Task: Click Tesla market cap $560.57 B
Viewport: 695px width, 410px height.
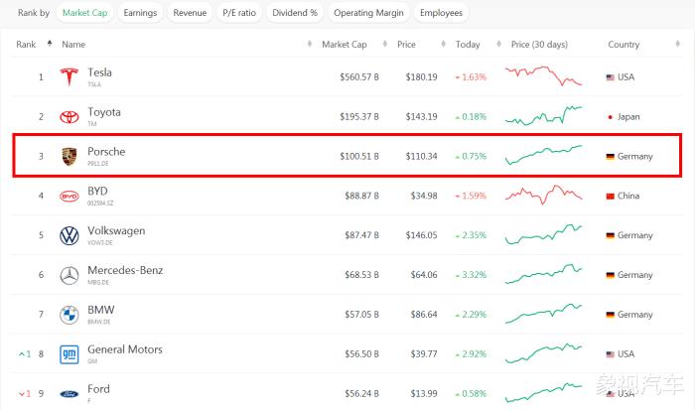Action: coord(359,77)
